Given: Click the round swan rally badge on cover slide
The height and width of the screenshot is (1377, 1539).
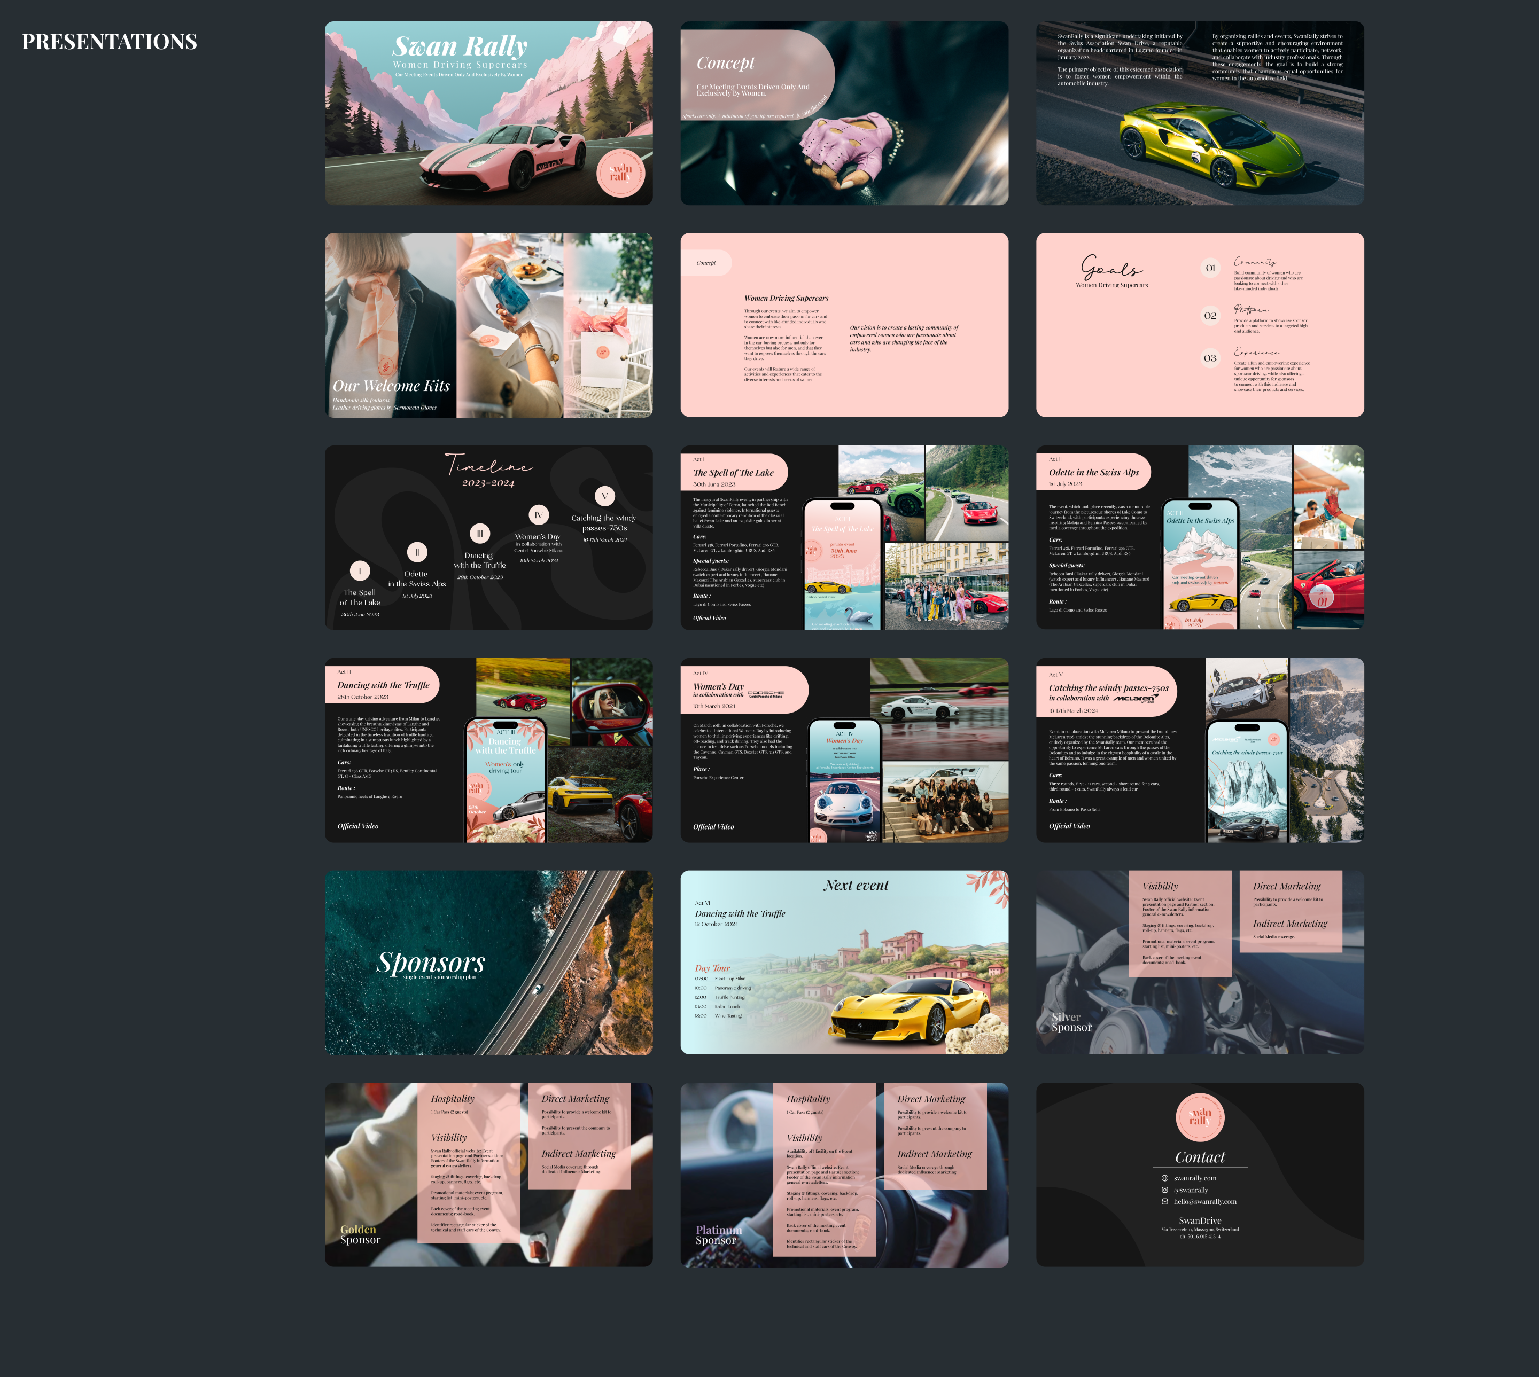Looking at the screenshot, I should (x=620, y=173).
